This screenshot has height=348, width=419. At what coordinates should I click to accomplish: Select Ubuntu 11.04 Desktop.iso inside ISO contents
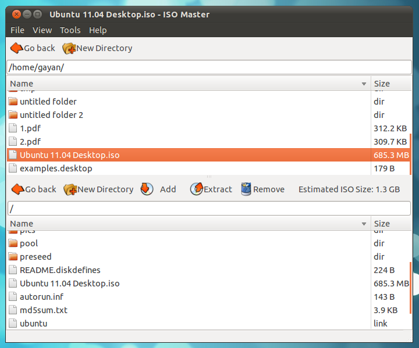(x=209, y=283)
